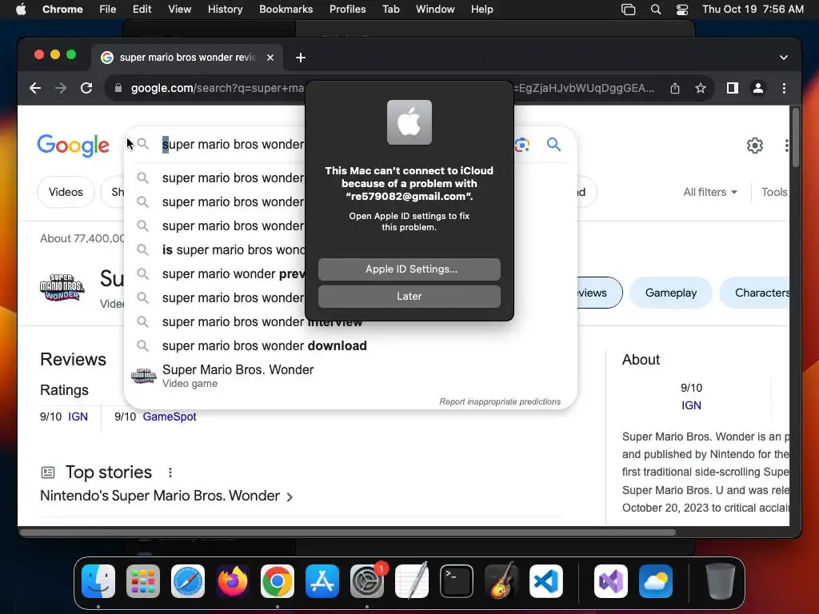Run search with blue magnifier icon
The height and width of the screenshot is (614, 819).
[553, 144]
